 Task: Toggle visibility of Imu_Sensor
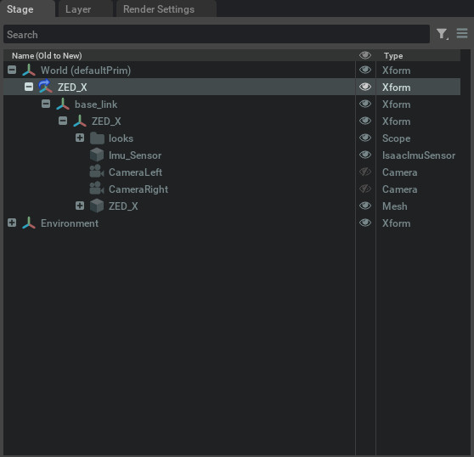click(x=365, y=155)
